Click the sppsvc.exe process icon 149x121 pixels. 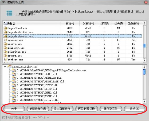(x=6, y=44)
